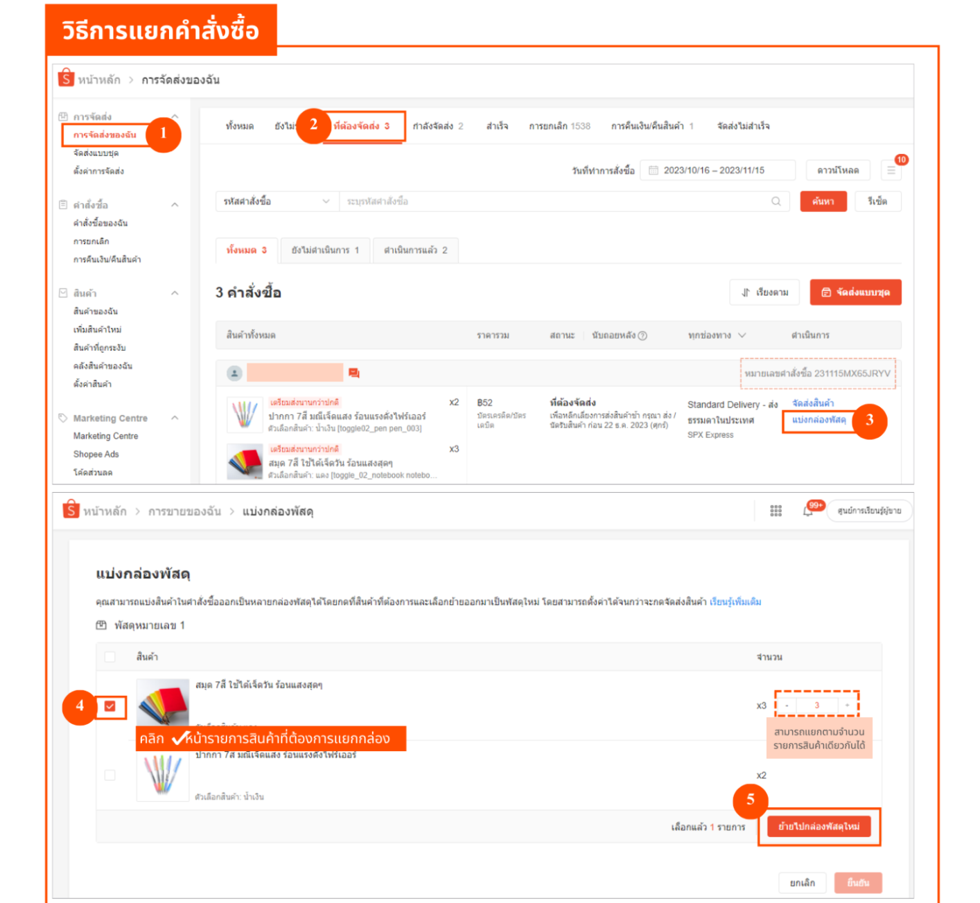Viewport: 980px width, 903px height.
Task: Collapse the การจัดส่ง sidebar section
Action: 177,116
